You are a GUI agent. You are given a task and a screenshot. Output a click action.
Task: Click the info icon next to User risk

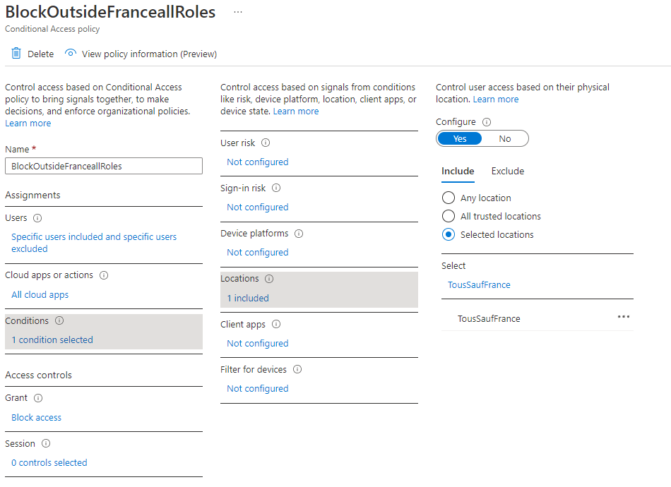click(266, 143)
